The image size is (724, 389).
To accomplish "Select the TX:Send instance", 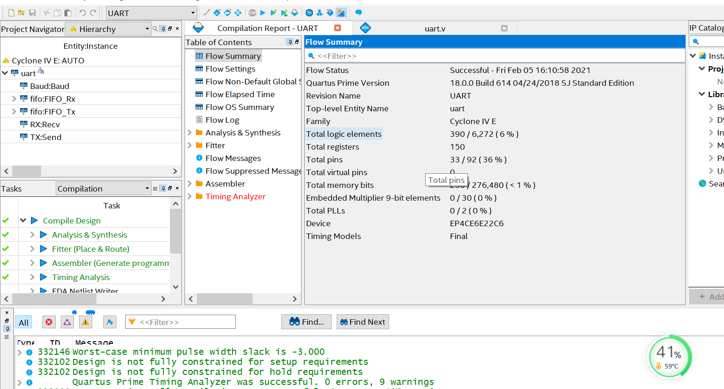I will click(x=46, y=137).
